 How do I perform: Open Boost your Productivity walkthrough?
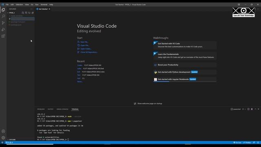click(185, 65)
